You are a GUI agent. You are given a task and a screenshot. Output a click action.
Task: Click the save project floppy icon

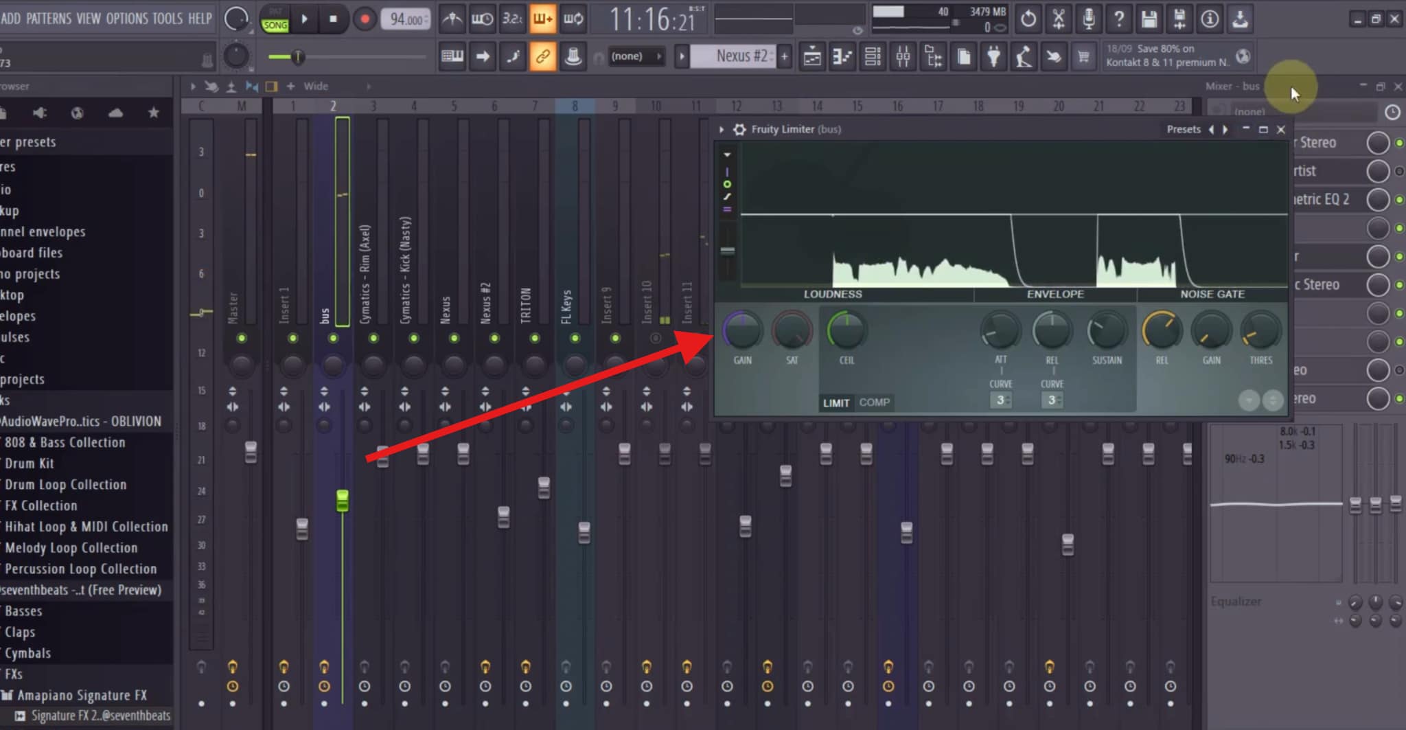click(1149, 19)
